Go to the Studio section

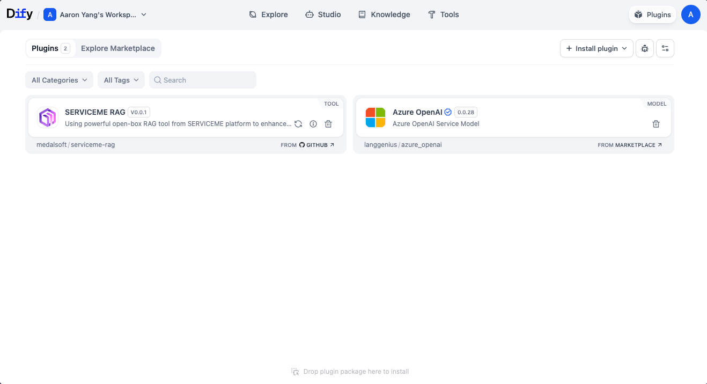tap(323, 14)
